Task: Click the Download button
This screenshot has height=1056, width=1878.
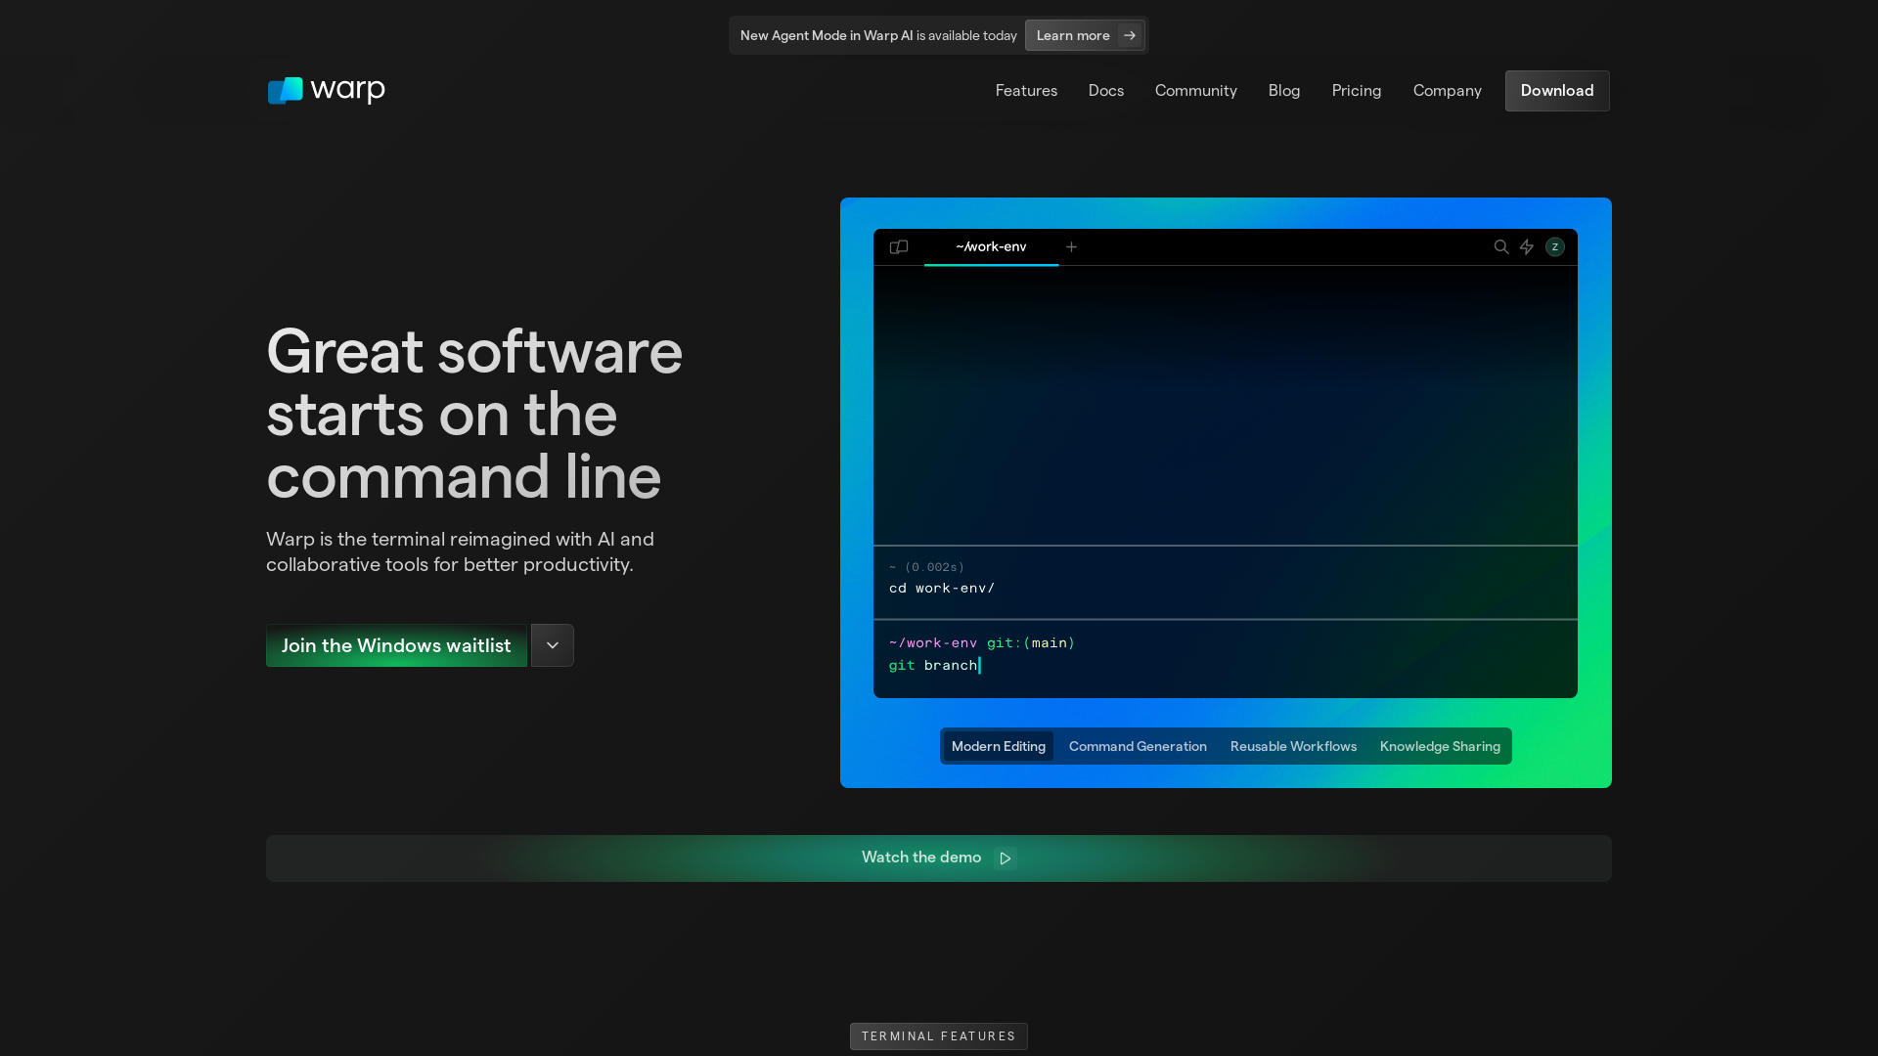Action: (x=1556, y=91)
